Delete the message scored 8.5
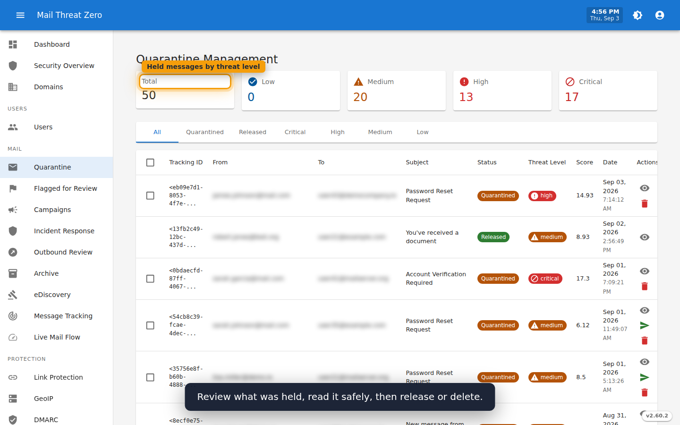This screenshot has width=680, height=425. click(x=645, y=392)
